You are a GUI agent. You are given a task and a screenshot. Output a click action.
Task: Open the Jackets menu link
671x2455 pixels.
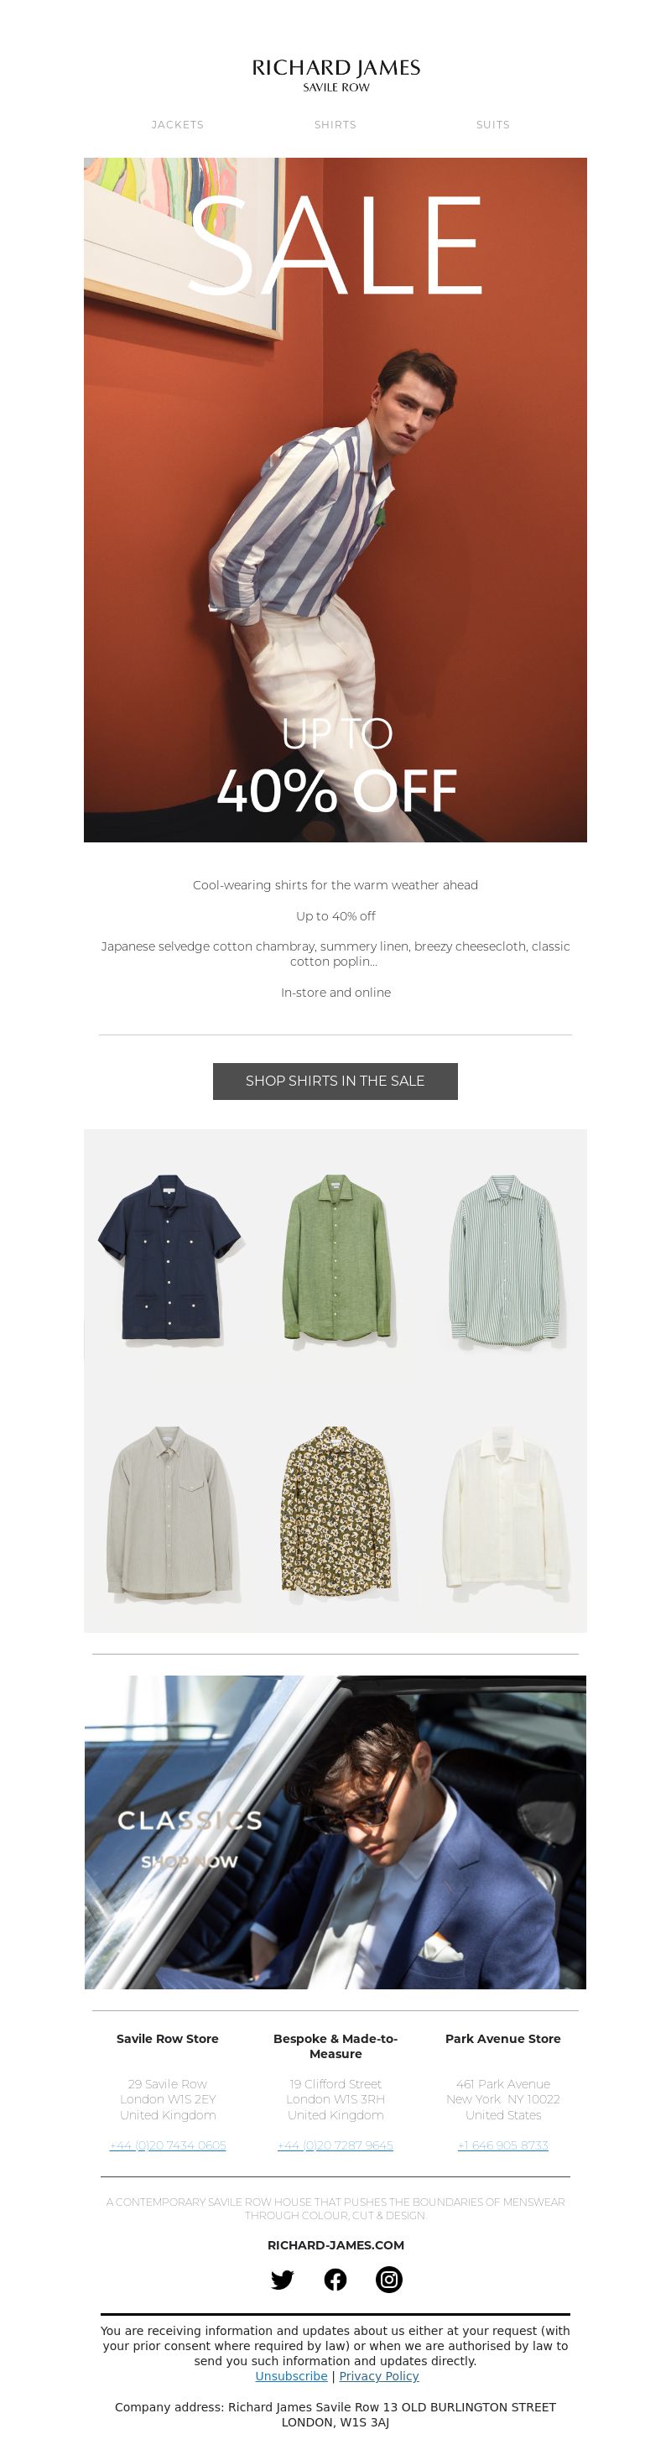coord(177,125)
